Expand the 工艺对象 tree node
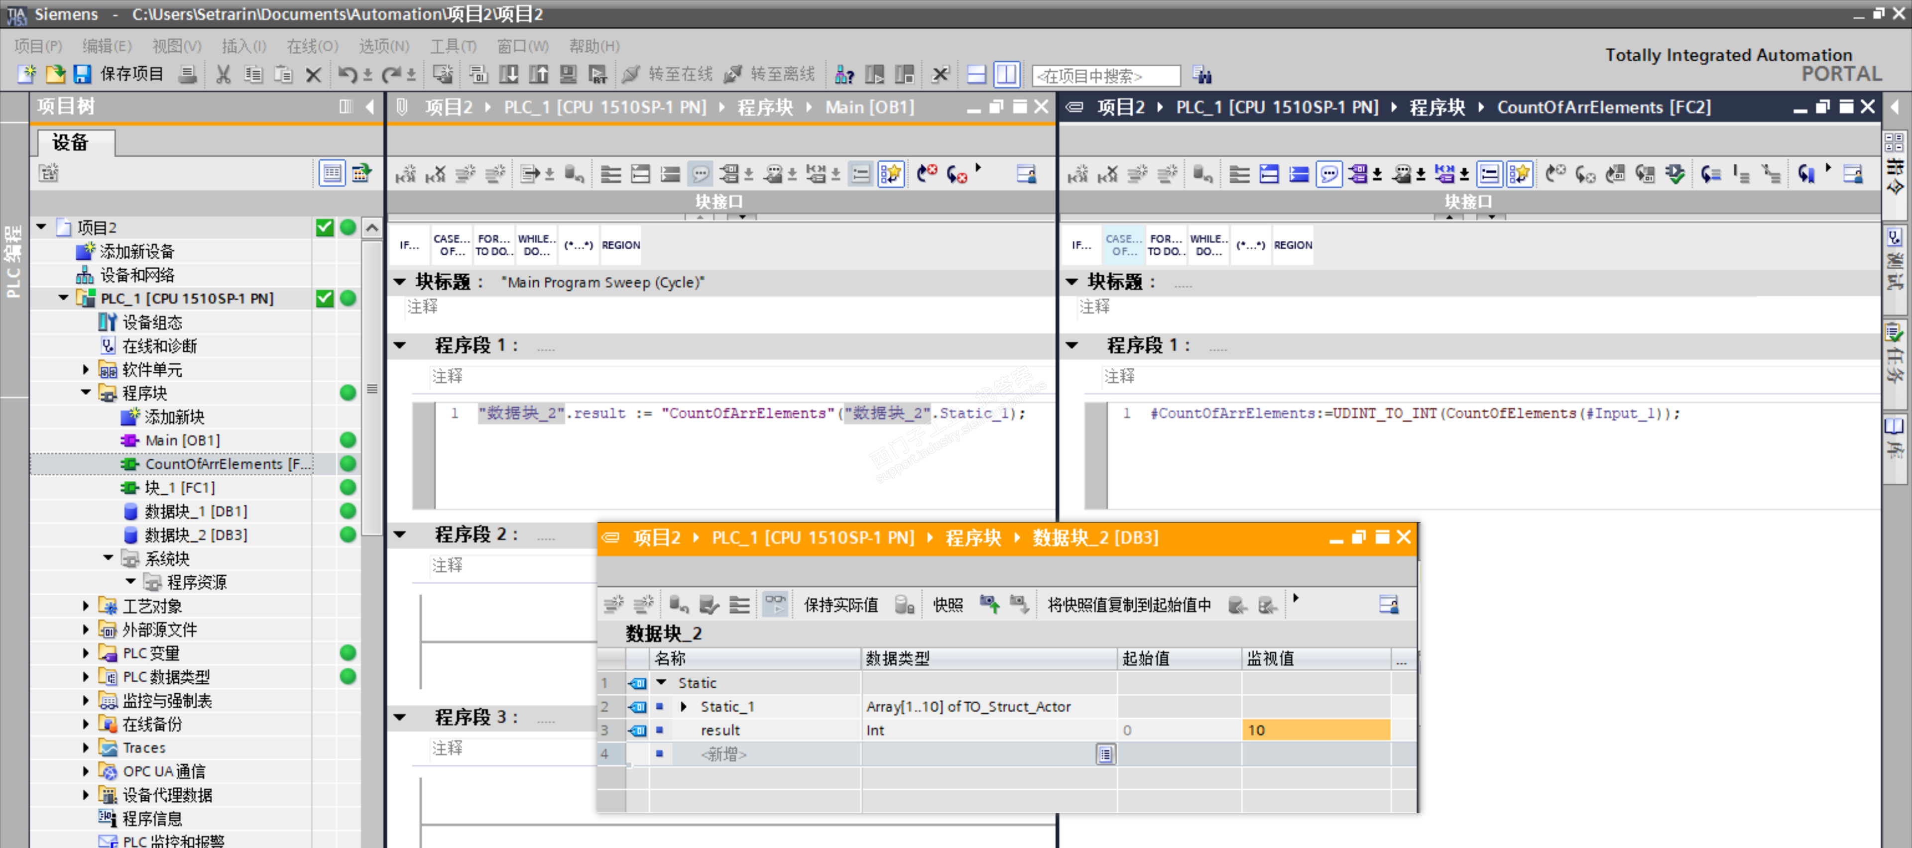Image resolution: width=1912 pixels, height=848 pixels. [x=85, y=606]
